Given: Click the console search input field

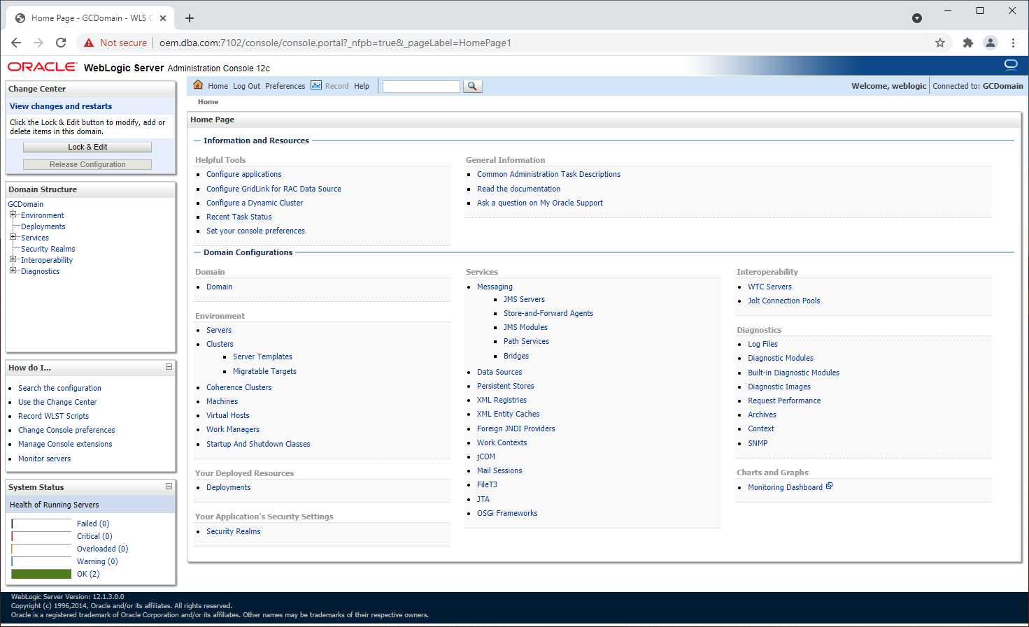Looking at the screenshot, I should pyautogui.click(x=421, y=86).
